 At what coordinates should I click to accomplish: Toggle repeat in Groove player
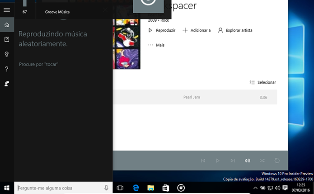point(277,161)
